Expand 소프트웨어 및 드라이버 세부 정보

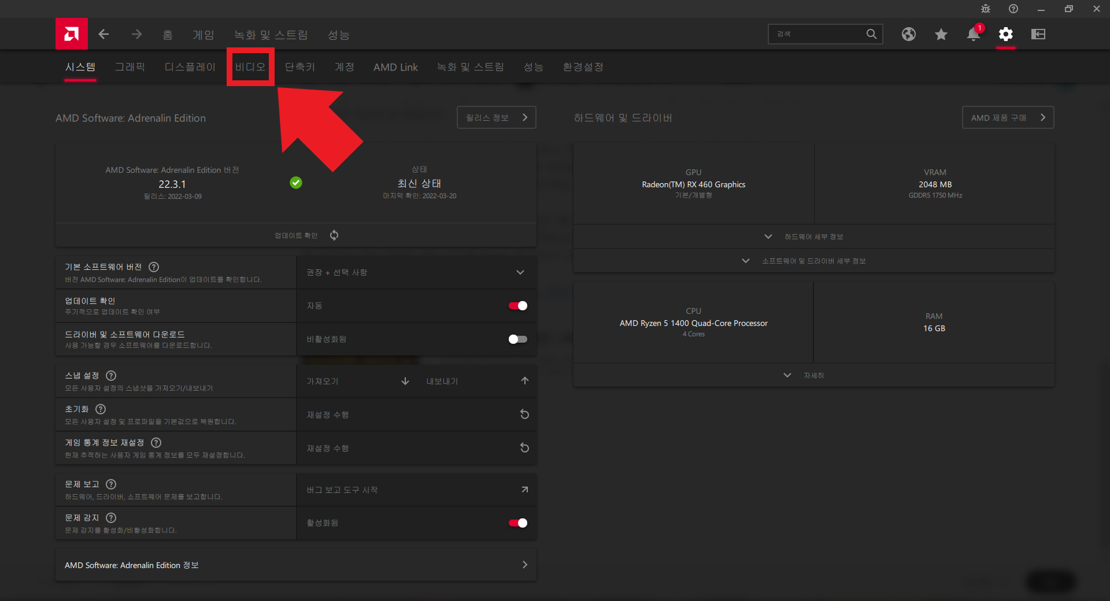(813, 261)
